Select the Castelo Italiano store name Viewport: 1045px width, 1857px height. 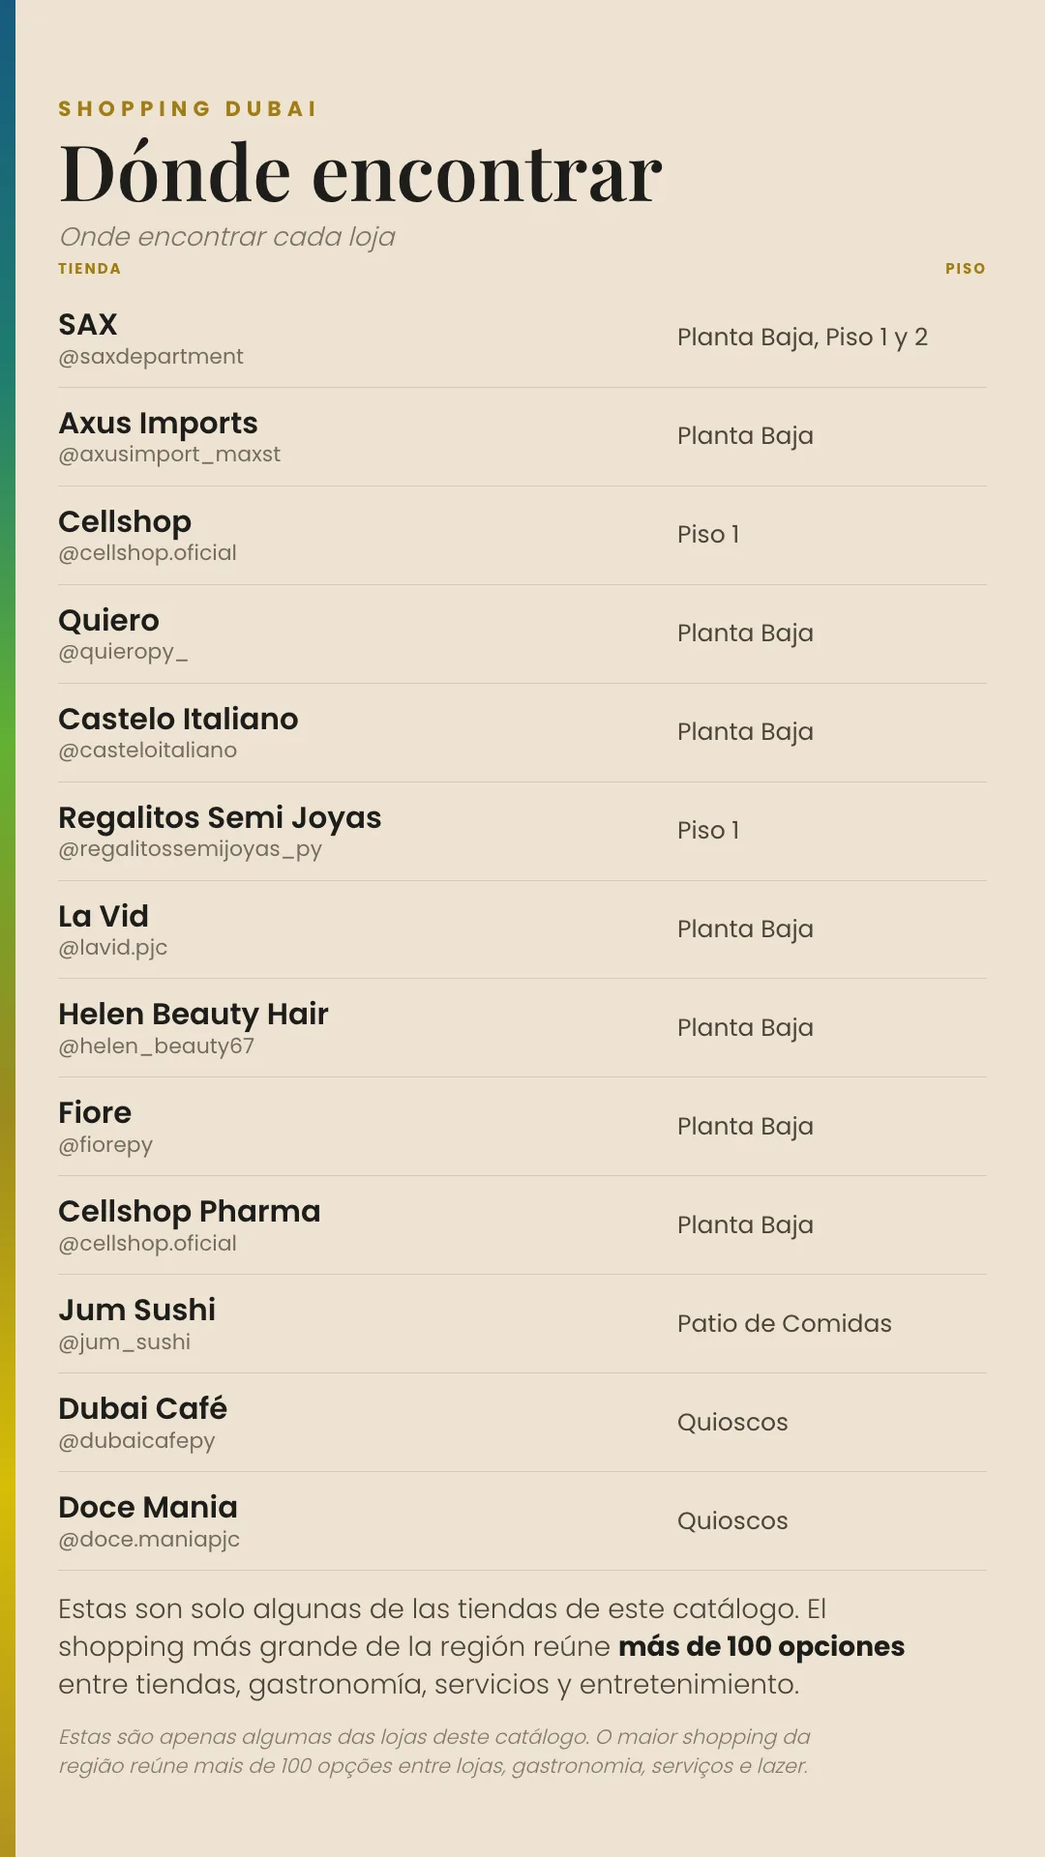point(178,719)
